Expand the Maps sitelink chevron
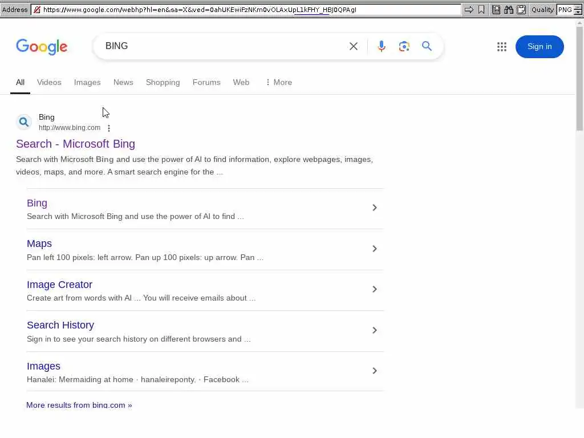This screenshot has height=438, width=584. (x=375, y=249)
